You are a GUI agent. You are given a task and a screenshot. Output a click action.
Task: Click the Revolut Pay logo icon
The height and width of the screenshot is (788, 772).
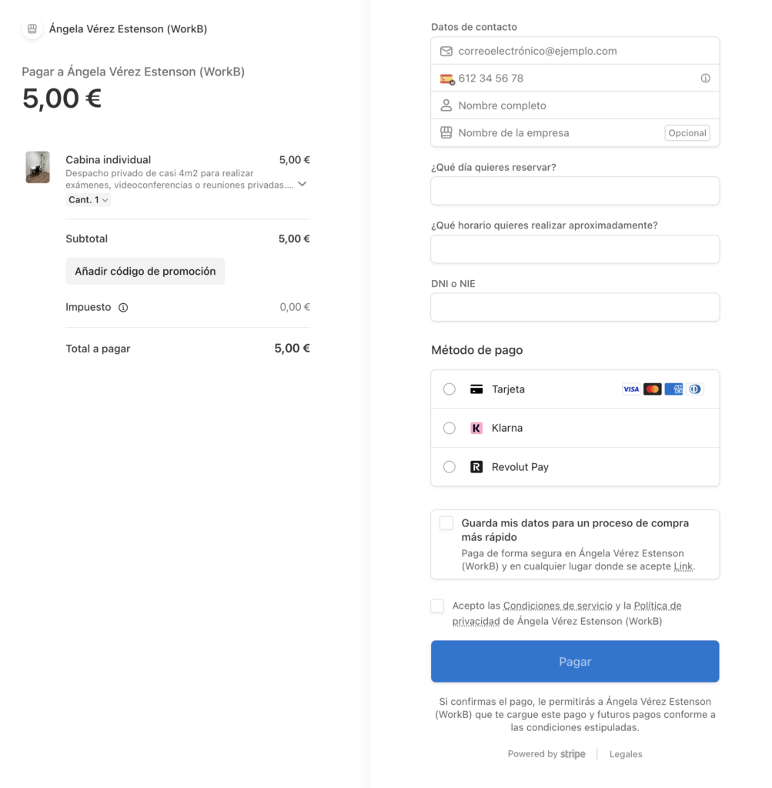[476, 467]
